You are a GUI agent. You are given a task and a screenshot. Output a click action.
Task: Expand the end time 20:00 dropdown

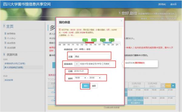point(95,78)
